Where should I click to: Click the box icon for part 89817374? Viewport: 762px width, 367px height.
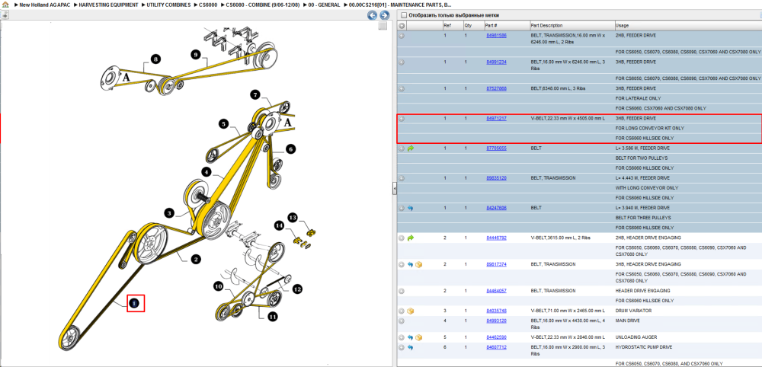[419, 264]
